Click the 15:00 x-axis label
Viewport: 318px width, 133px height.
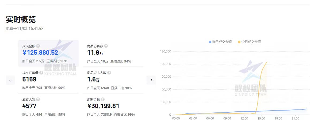pos(261,119)
